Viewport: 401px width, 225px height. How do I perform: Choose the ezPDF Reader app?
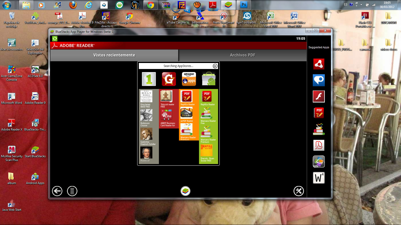pyautogui.click(x=187, y=115)
